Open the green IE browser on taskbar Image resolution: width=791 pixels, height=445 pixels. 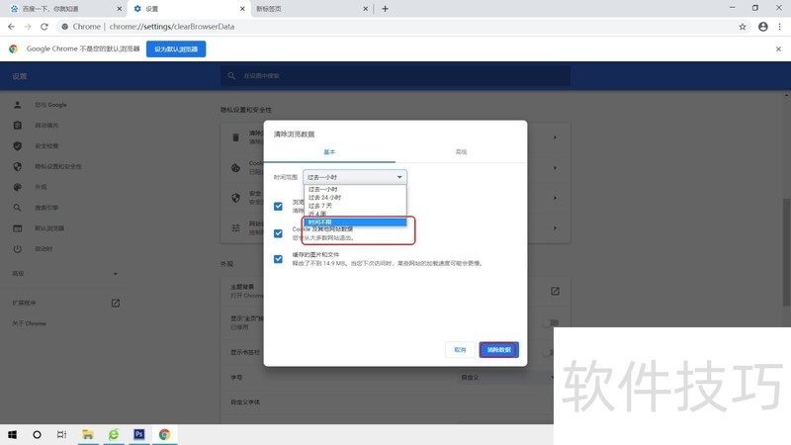coord(114,434)
